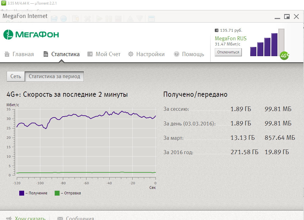
Task: Click the MegaFon Internet window title
Action: coord(25,16)
